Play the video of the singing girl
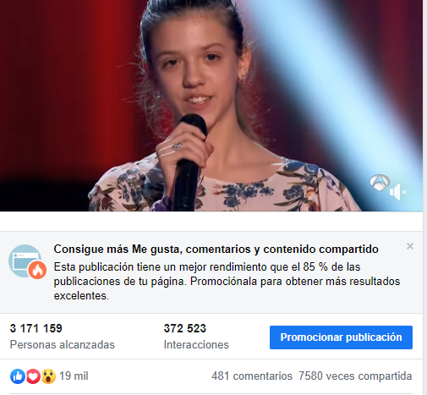Image resolution: width=427 pixels, height=395 pixels. [x=211, y=106]
